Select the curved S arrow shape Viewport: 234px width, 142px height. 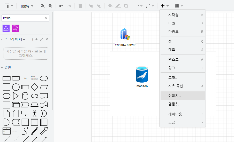25,131
